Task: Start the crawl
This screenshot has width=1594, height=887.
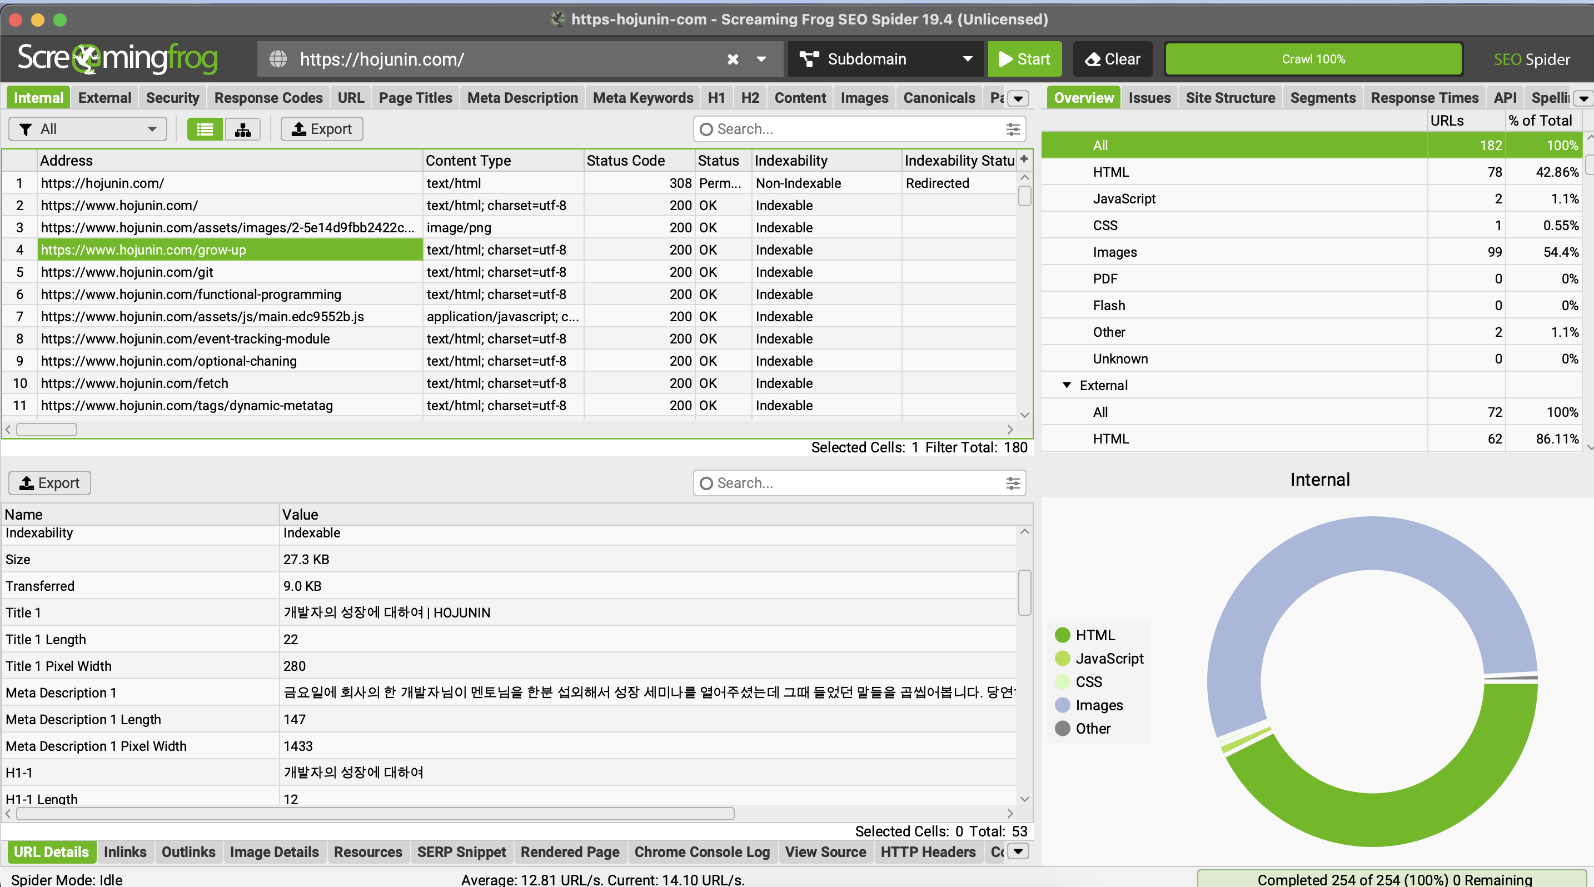Action: [1025, 59]
